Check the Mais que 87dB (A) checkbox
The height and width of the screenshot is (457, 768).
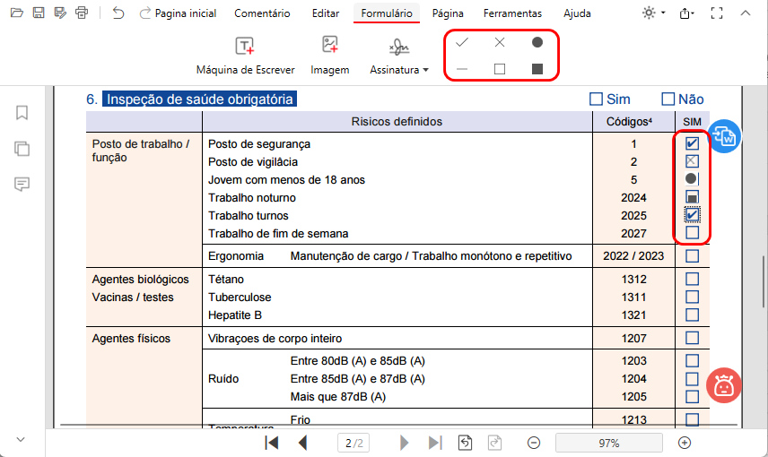click(692, 396)
